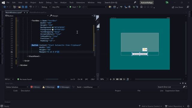Click the Live Share button
This screenshot has width=192, height=108.
pos(177,7)
